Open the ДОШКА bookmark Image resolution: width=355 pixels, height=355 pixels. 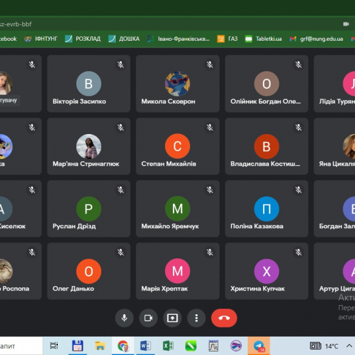124,39
